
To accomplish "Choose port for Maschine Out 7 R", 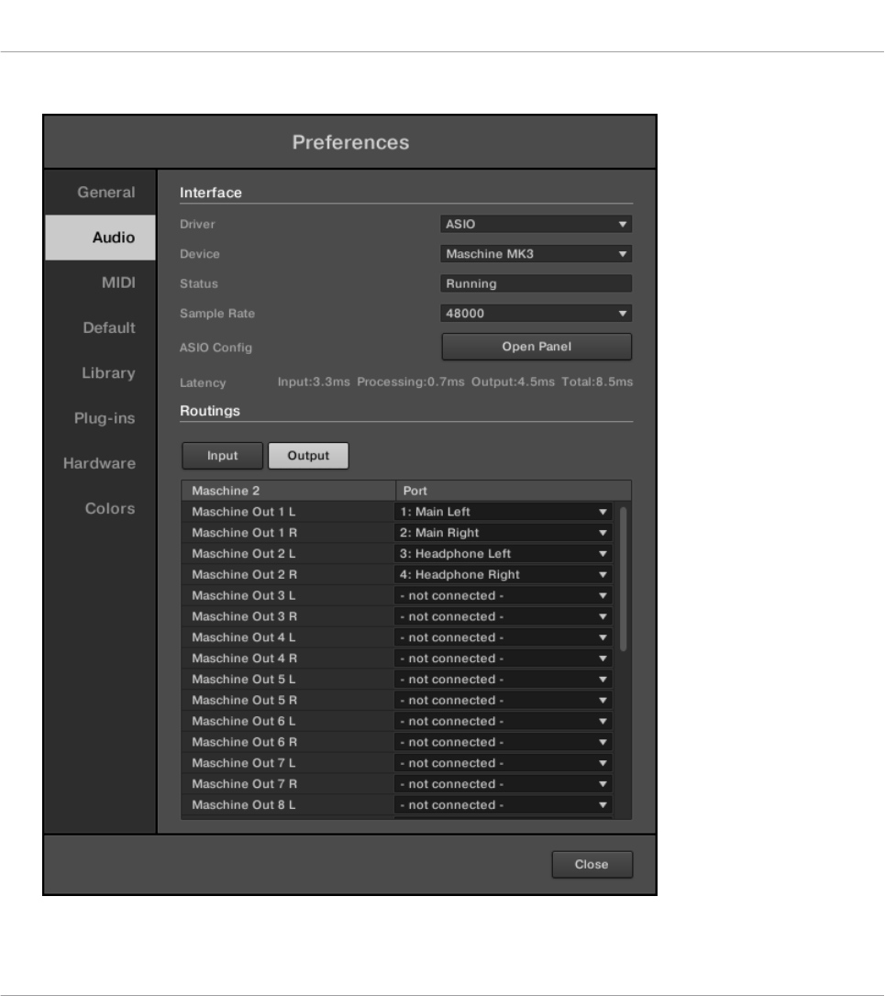I will point(503,784).
